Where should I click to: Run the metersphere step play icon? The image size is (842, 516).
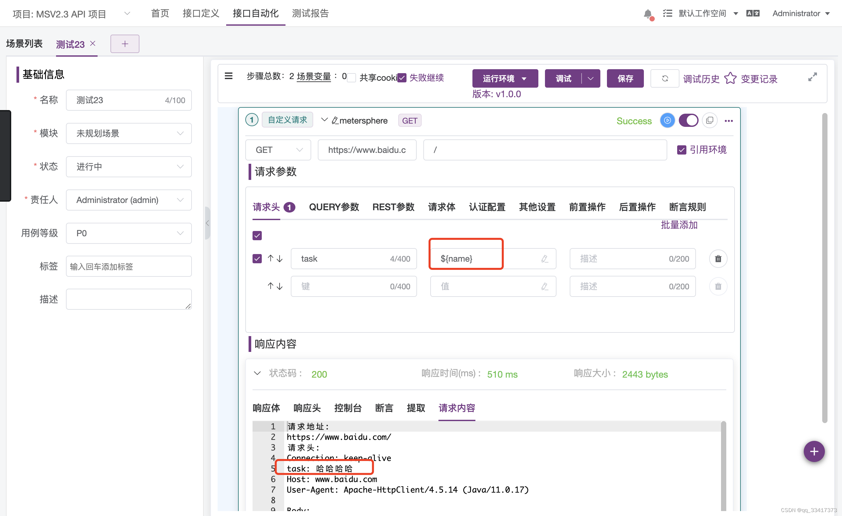coord(667,121)
